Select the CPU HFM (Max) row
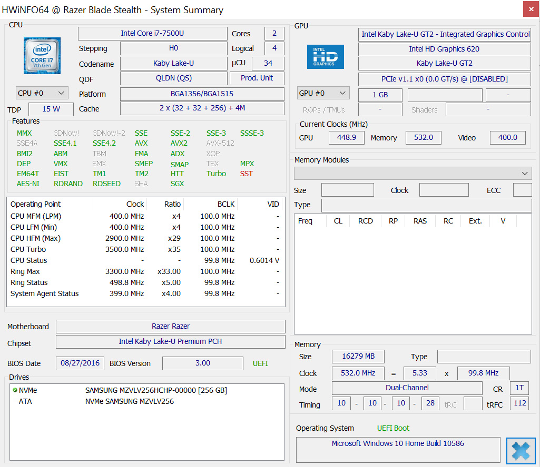 [145, 238]
